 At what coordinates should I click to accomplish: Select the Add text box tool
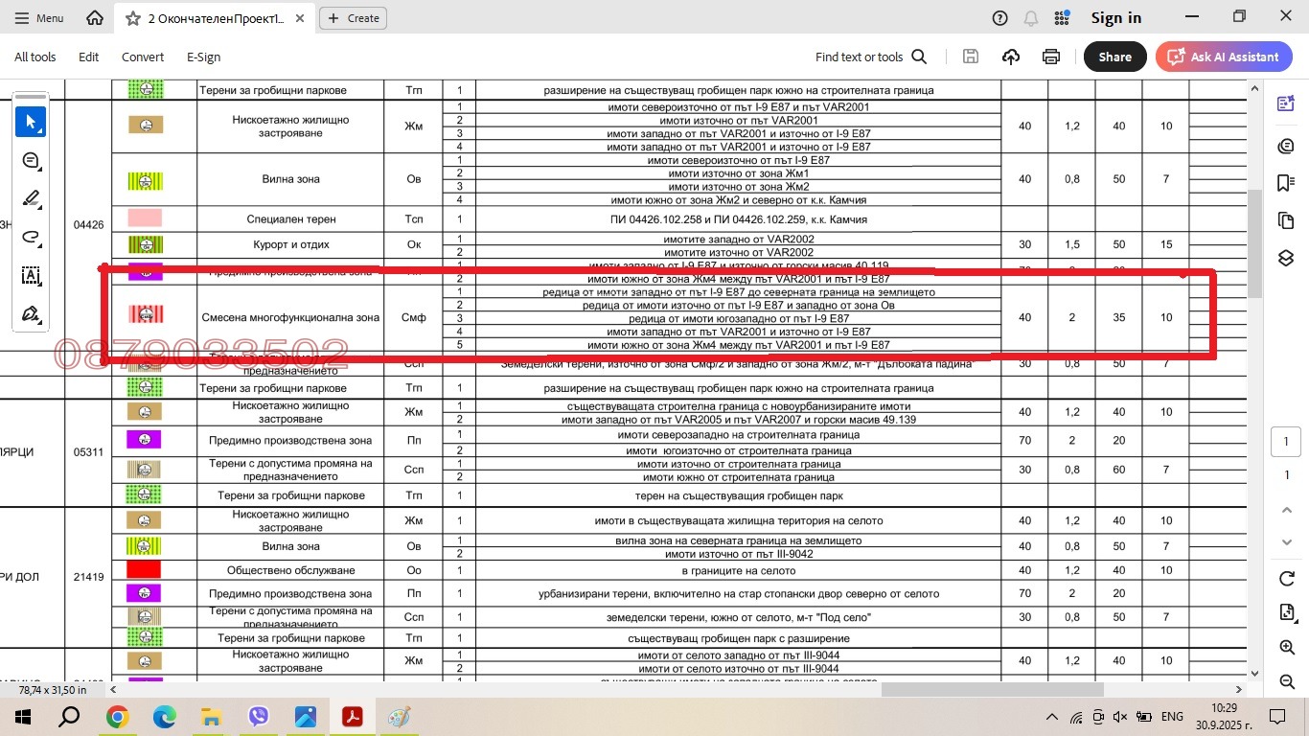point(31,275)
